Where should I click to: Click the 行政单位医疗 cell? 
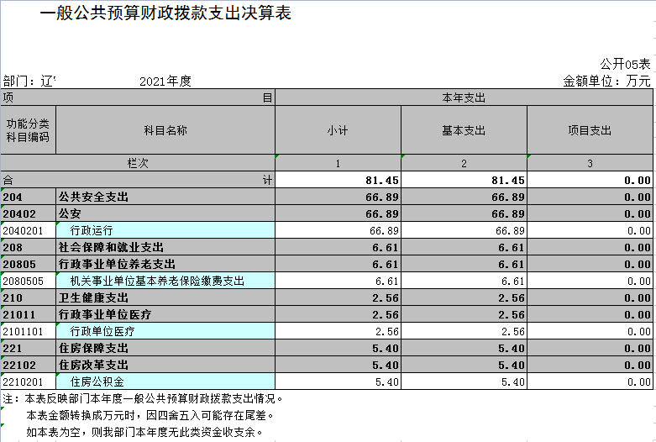pos(165,331)
